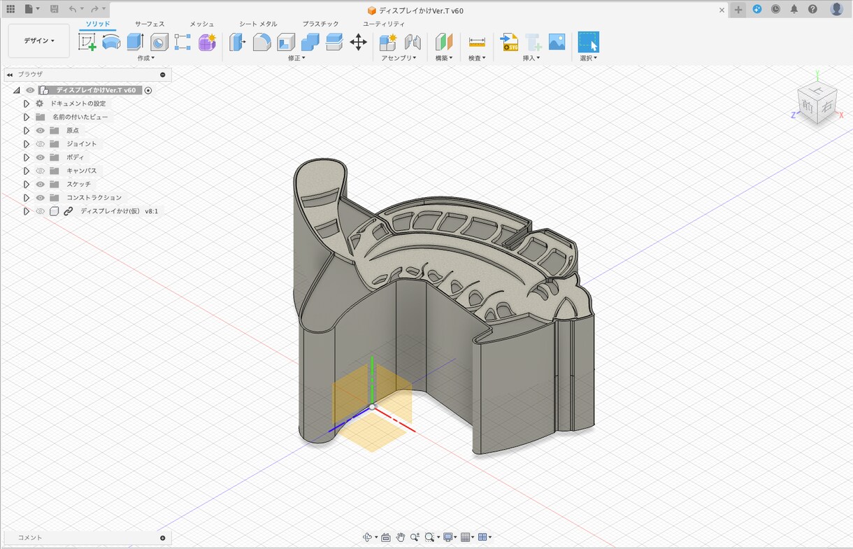The width and height of the screenshot is (853, 549).
Task: Toggle visibility of 原点 folder
Action: click(41, 131)
